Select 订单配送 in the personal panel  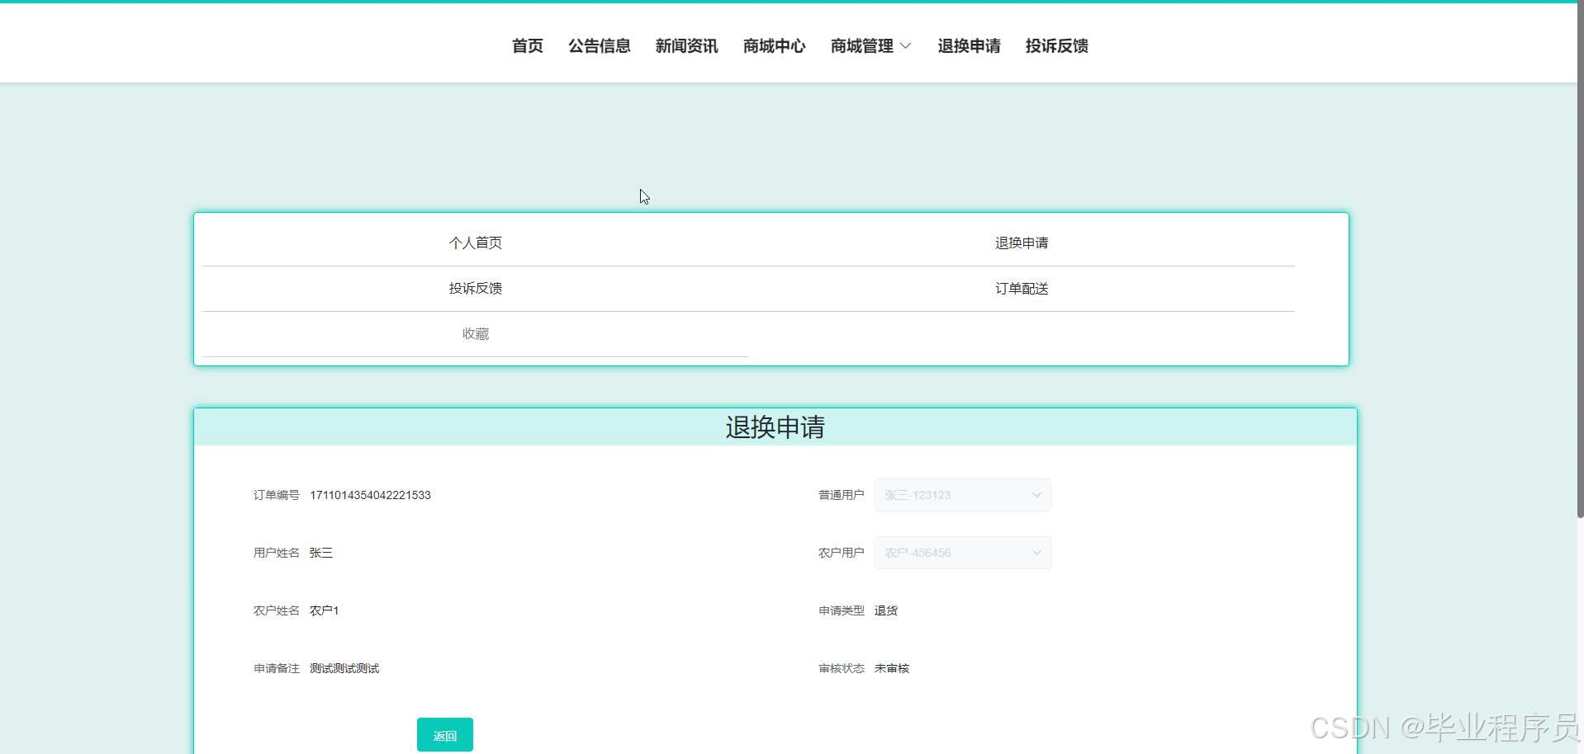[x=1022, y=288]
